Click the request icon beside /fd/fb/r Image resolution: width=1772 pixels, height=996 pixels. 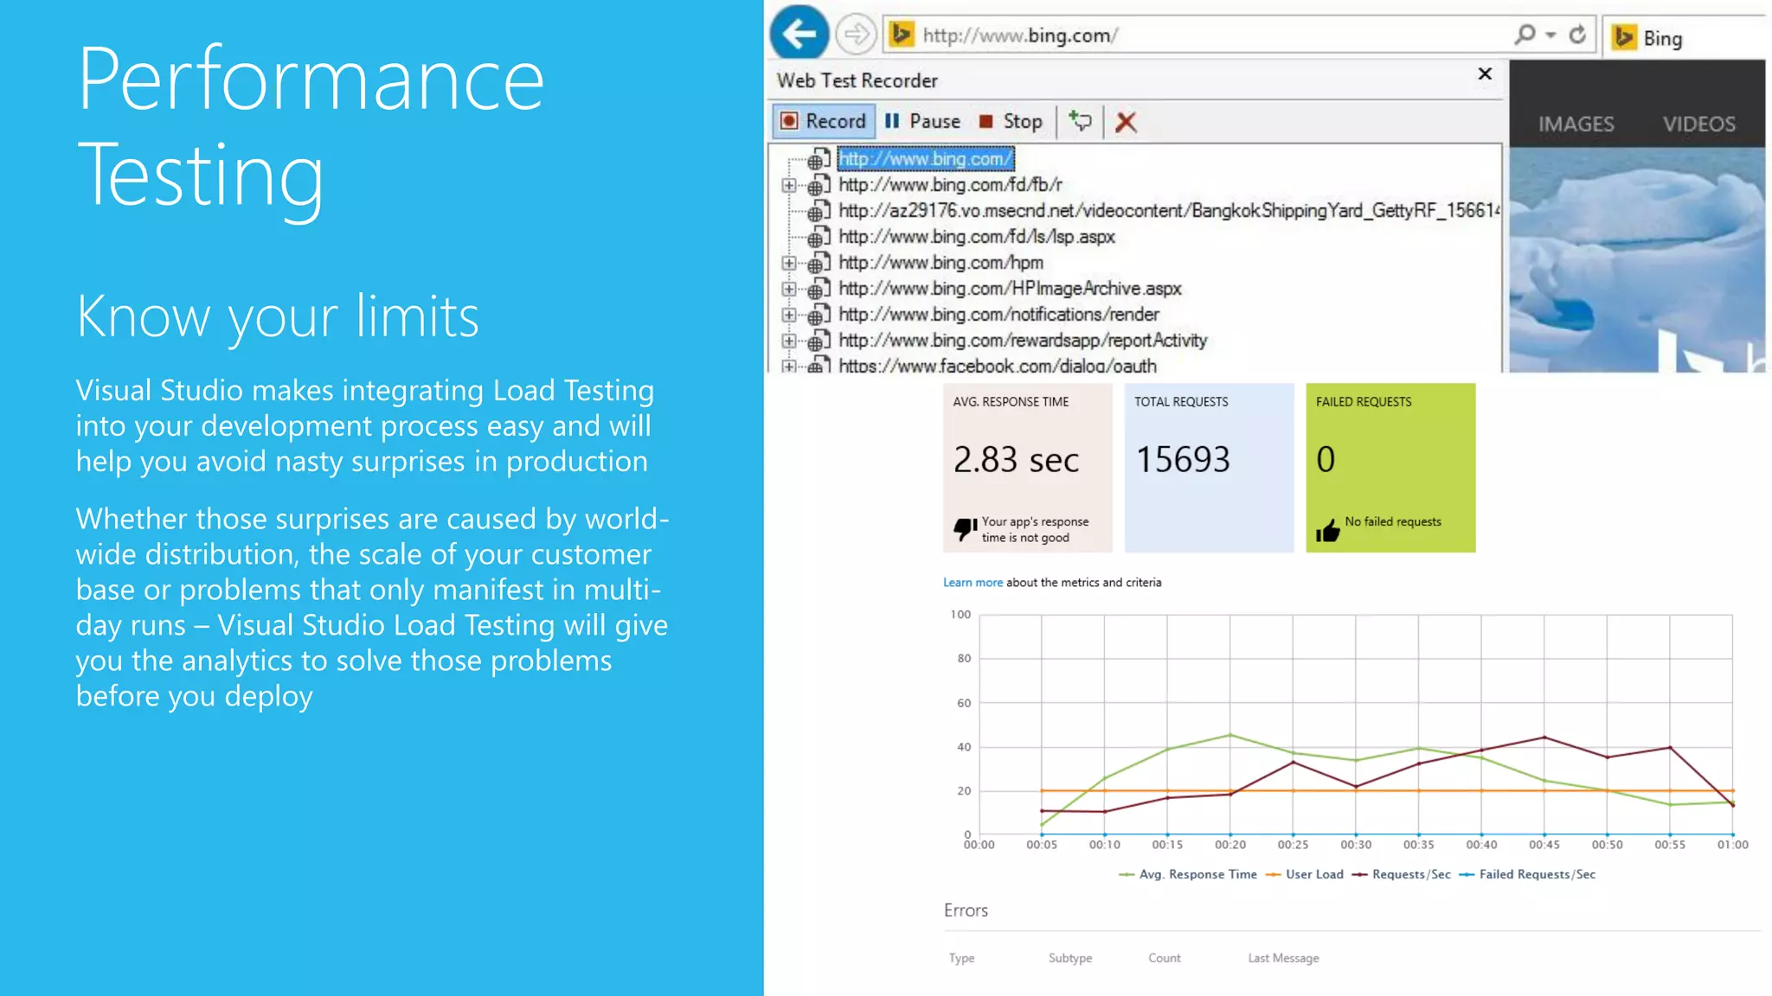(x=819, y=185)
